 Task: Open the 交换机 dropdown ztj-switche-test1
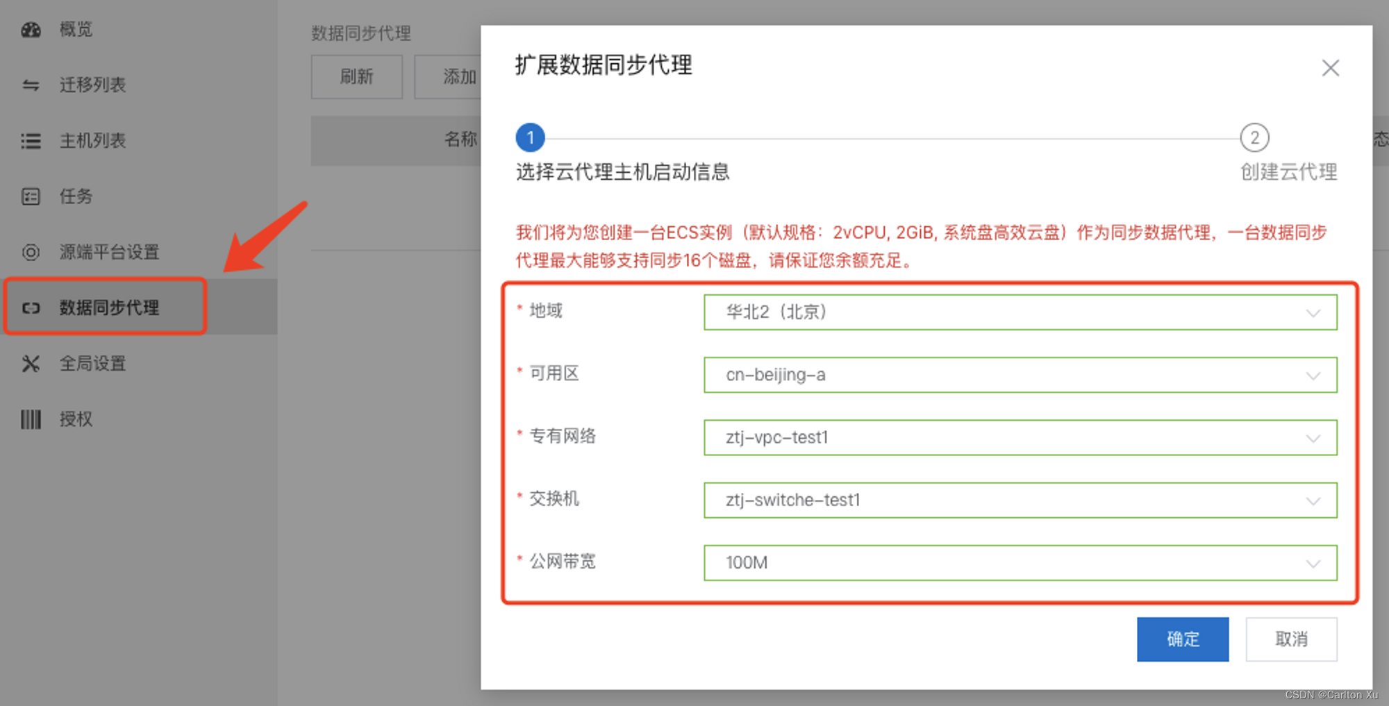1020,500
